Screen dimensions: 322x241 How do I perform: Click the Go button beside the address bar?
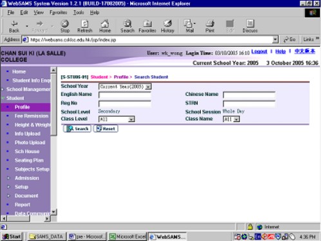click(x=289, y=39)
